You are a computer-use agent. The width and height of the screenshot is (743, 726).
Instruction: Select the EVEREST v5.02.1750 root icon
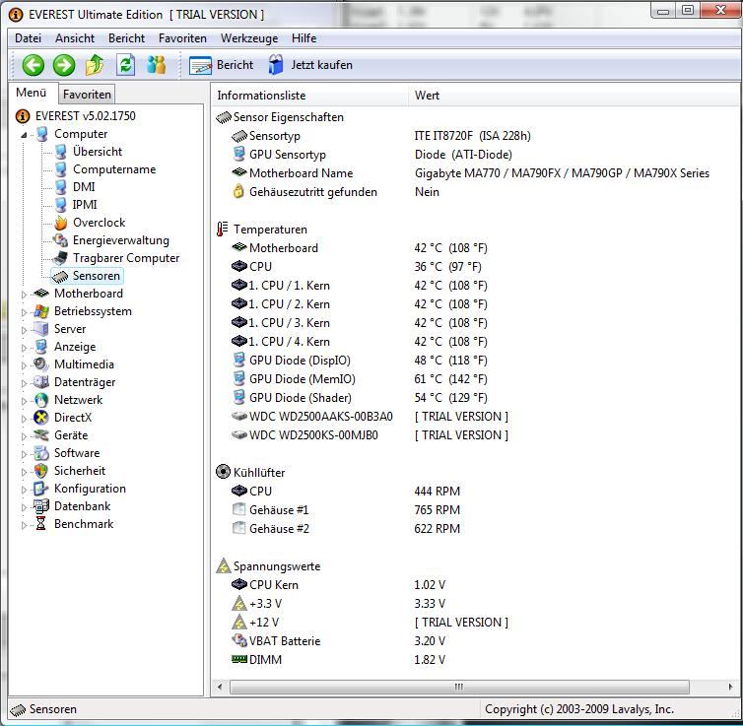point(23,116)
